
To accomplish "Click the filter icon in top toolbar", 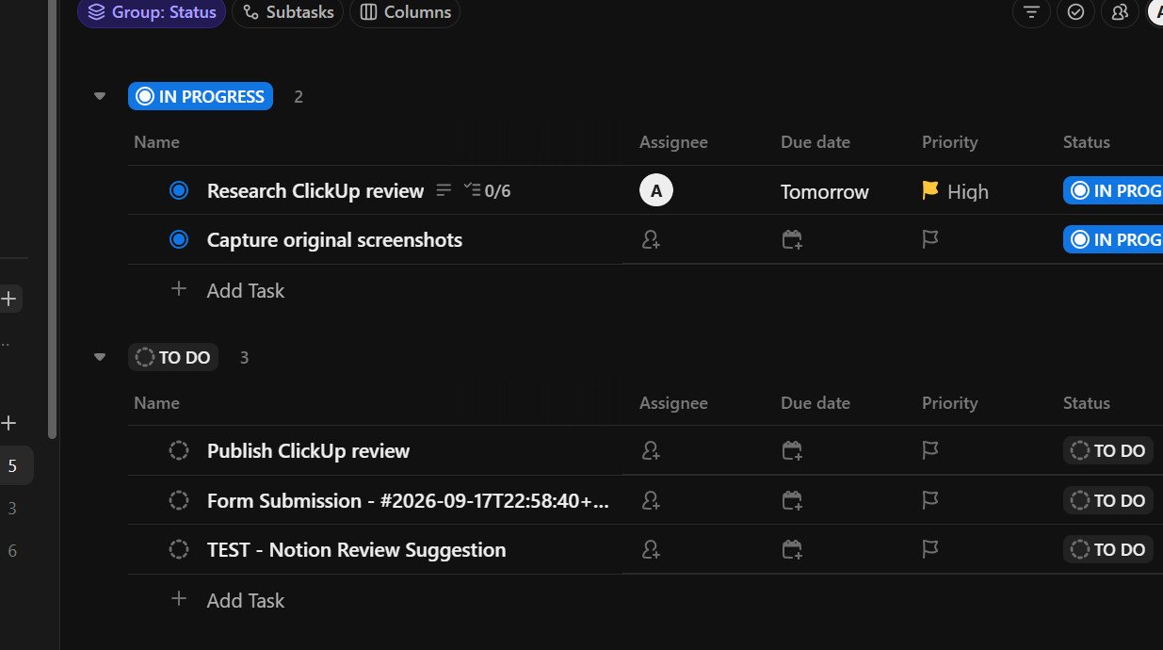I will tap(1032, 12).
